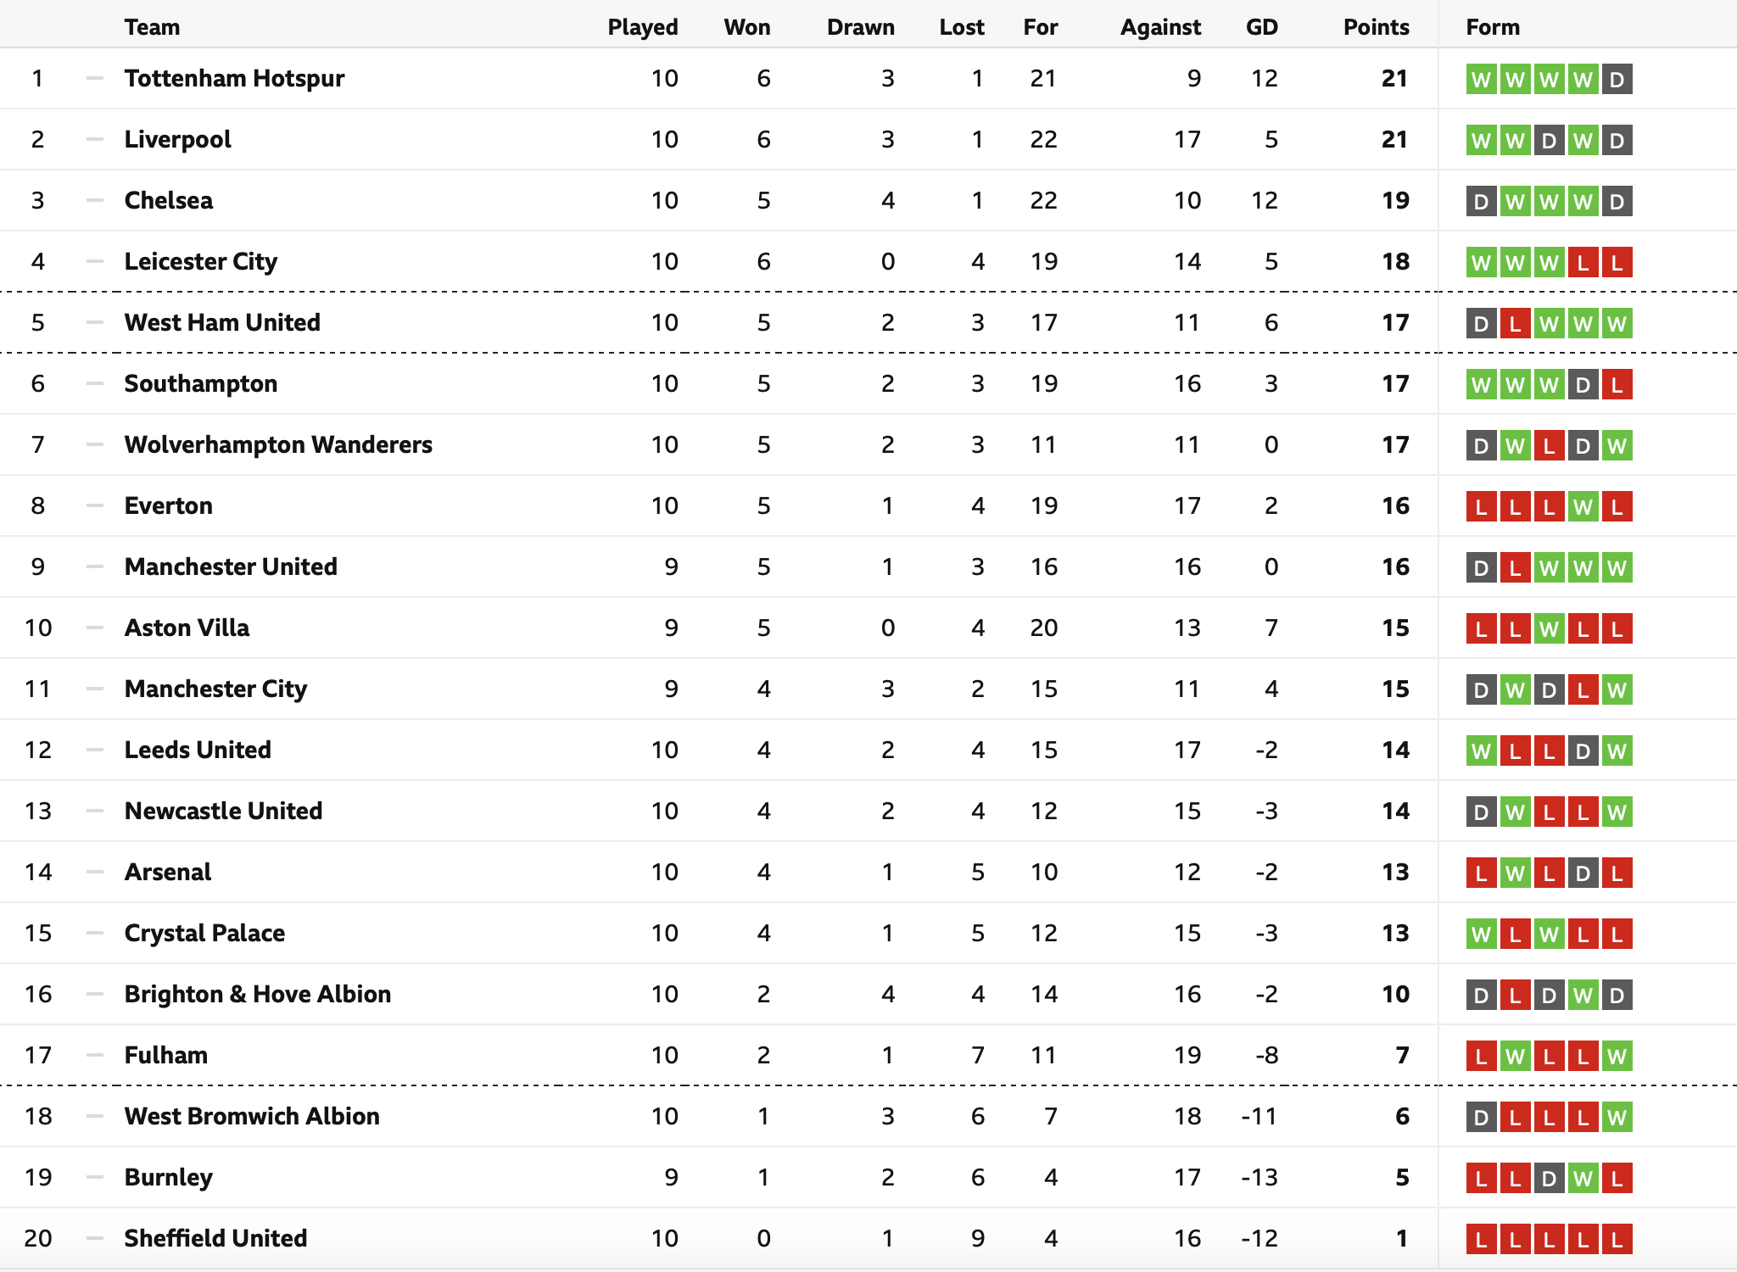Screen dimensions: 1737x1272
Task: Click West Ham United's points value
Action: pyautogui.click(x=1395, y=322)
